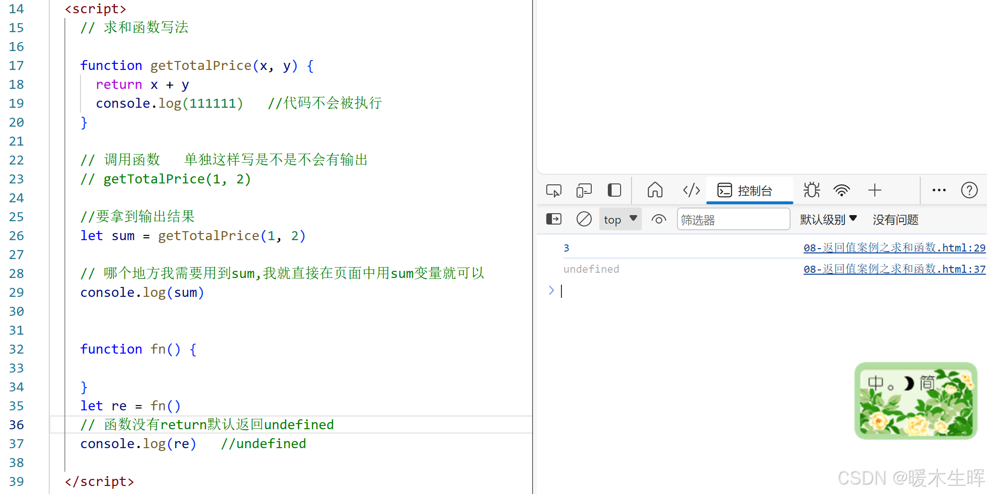This screenshot has height=494, width=987.
Task: Add more tools with plus icon
Action: click(x=875, y=191)
